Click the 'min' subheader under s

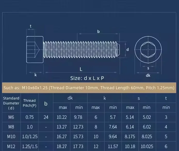pos(146,107)
